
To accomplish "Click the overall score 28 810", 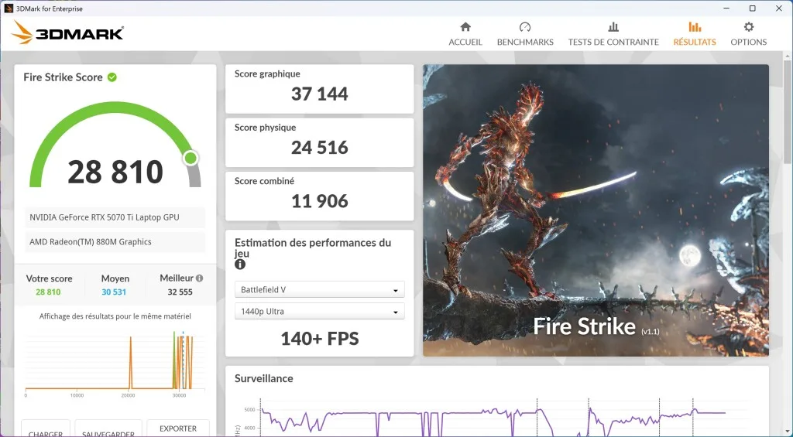I will click(115, 172).
